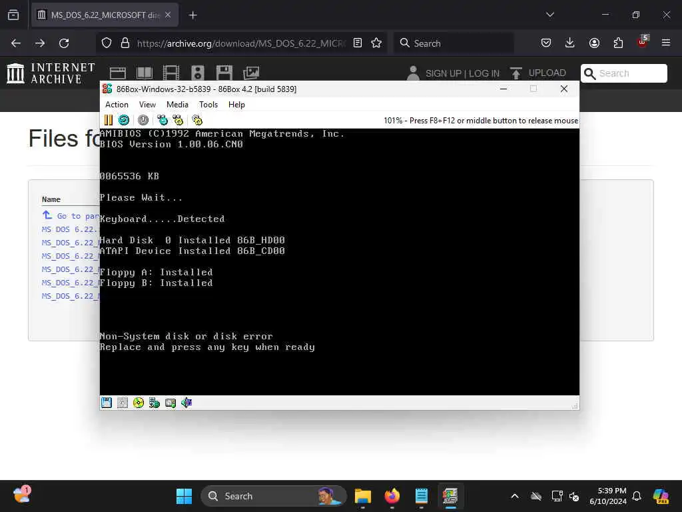Send Ctrl+Alt+Del in the 86Box toolbar
The height and width of the screenshot is (512, 682).
[163, 120]
